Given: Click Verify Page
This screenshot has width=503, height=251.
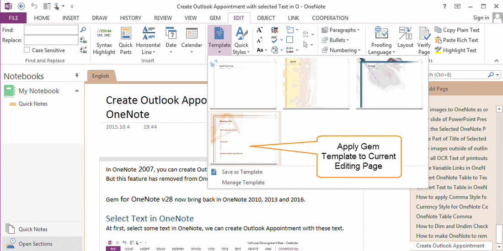Looking at the screenshot, I should [x=424, y=41].
